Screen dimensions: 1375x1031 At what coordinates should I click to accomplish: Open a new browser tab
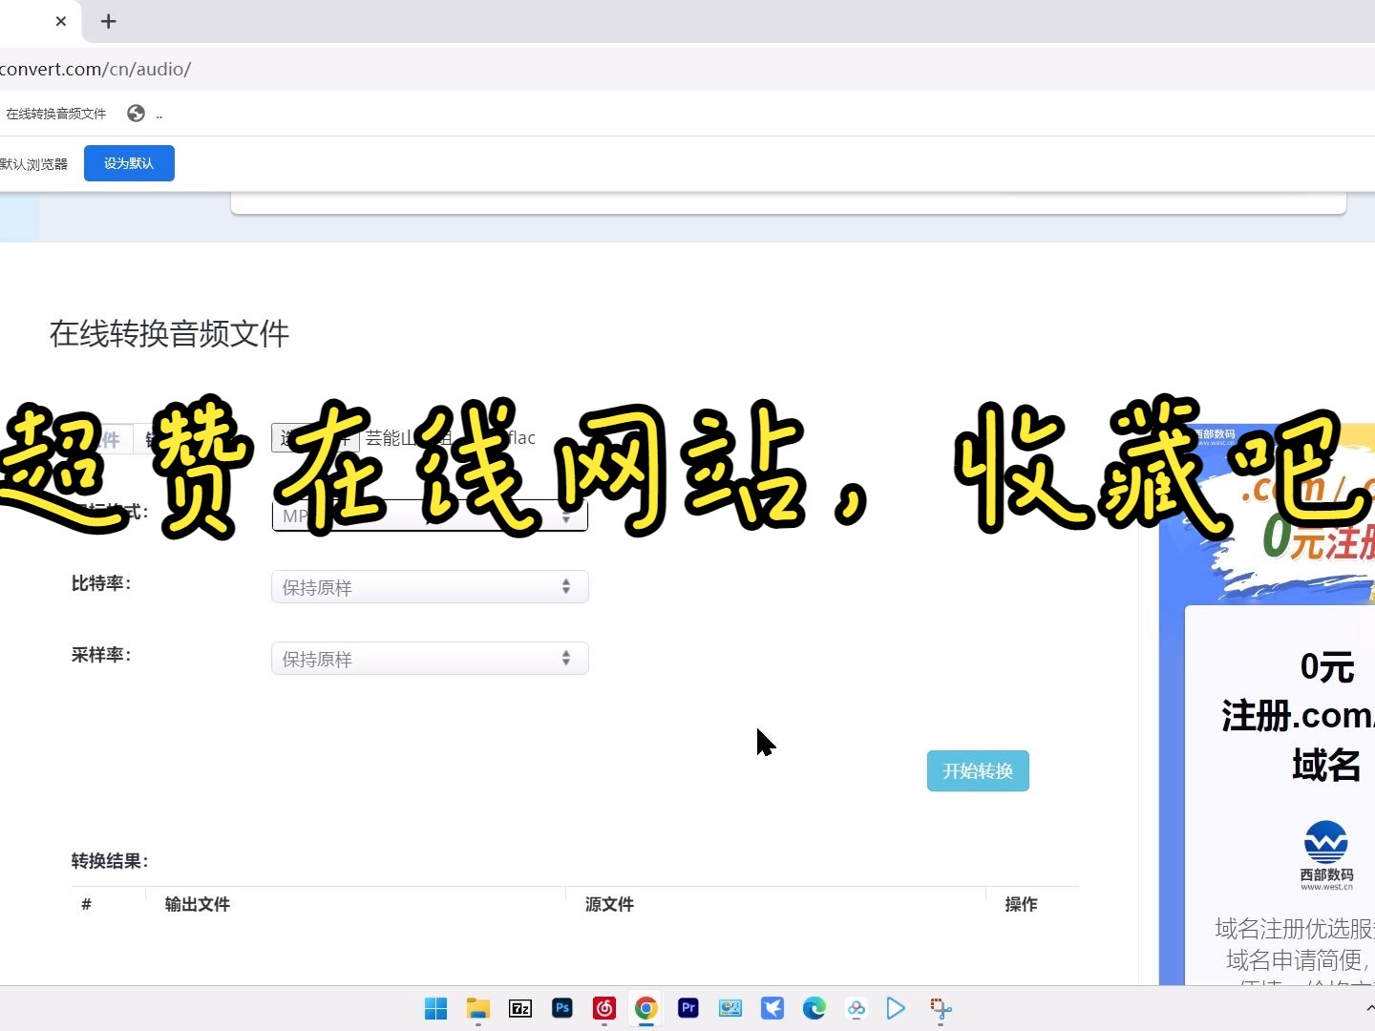(x=109, y=21)
